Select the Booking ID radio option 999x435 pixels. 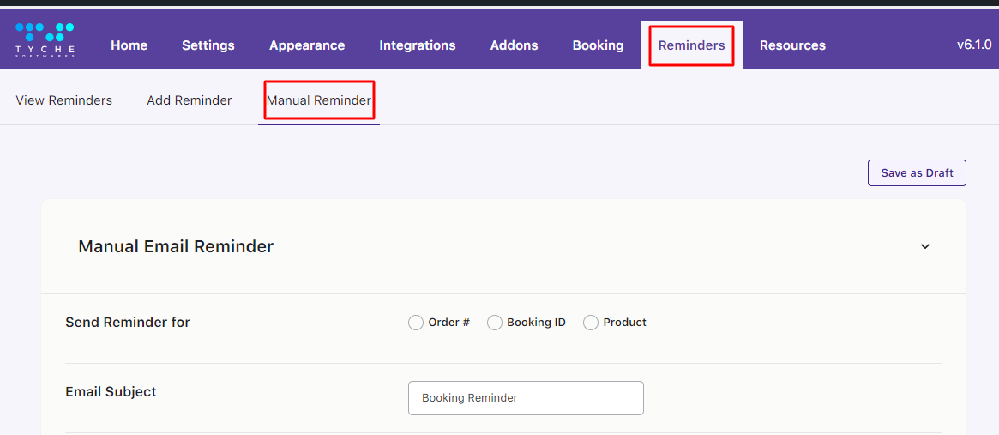495,323
